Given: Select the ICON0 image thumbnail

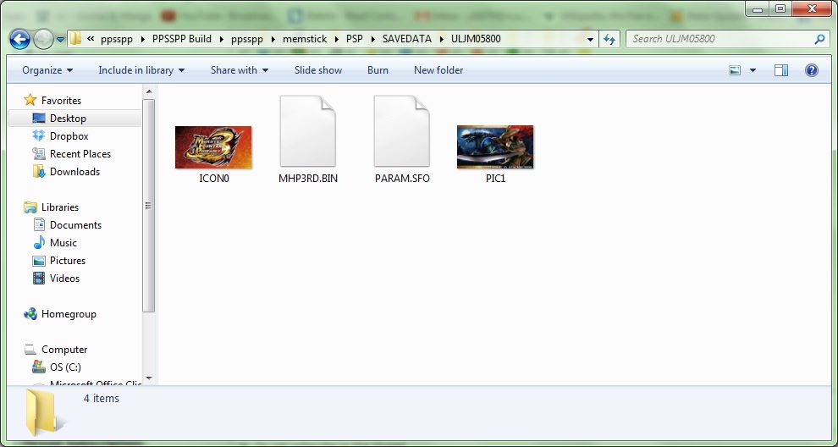Looking at the screenshot, I should coord(213,147).
